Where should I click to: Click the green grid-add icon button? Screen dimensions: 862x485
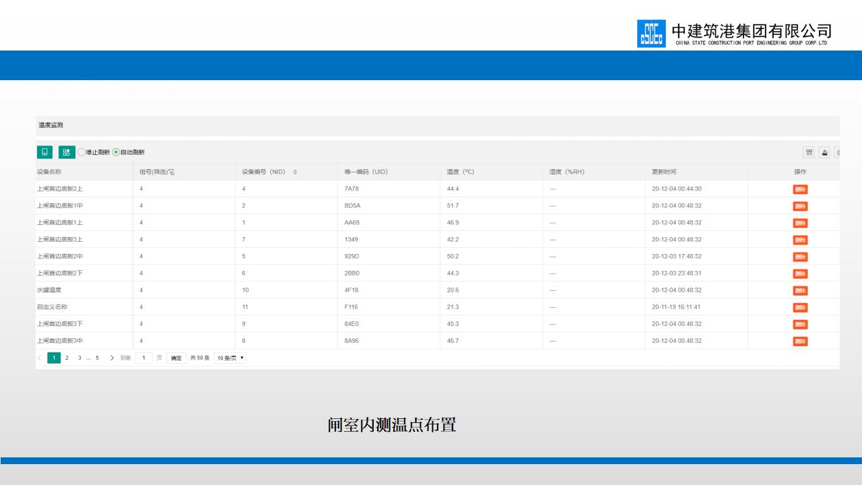(x=67, y=152)
